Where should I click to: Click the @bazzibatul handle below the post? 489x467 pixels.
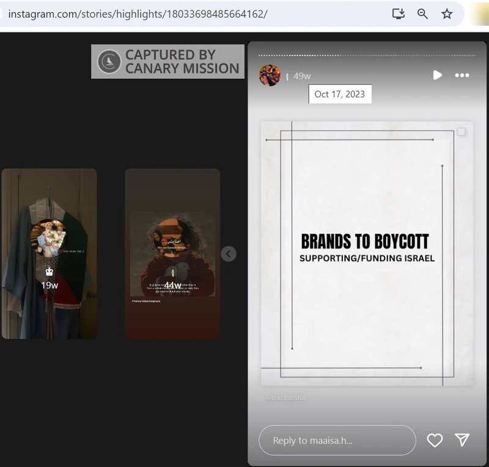(x=286, y=398)
